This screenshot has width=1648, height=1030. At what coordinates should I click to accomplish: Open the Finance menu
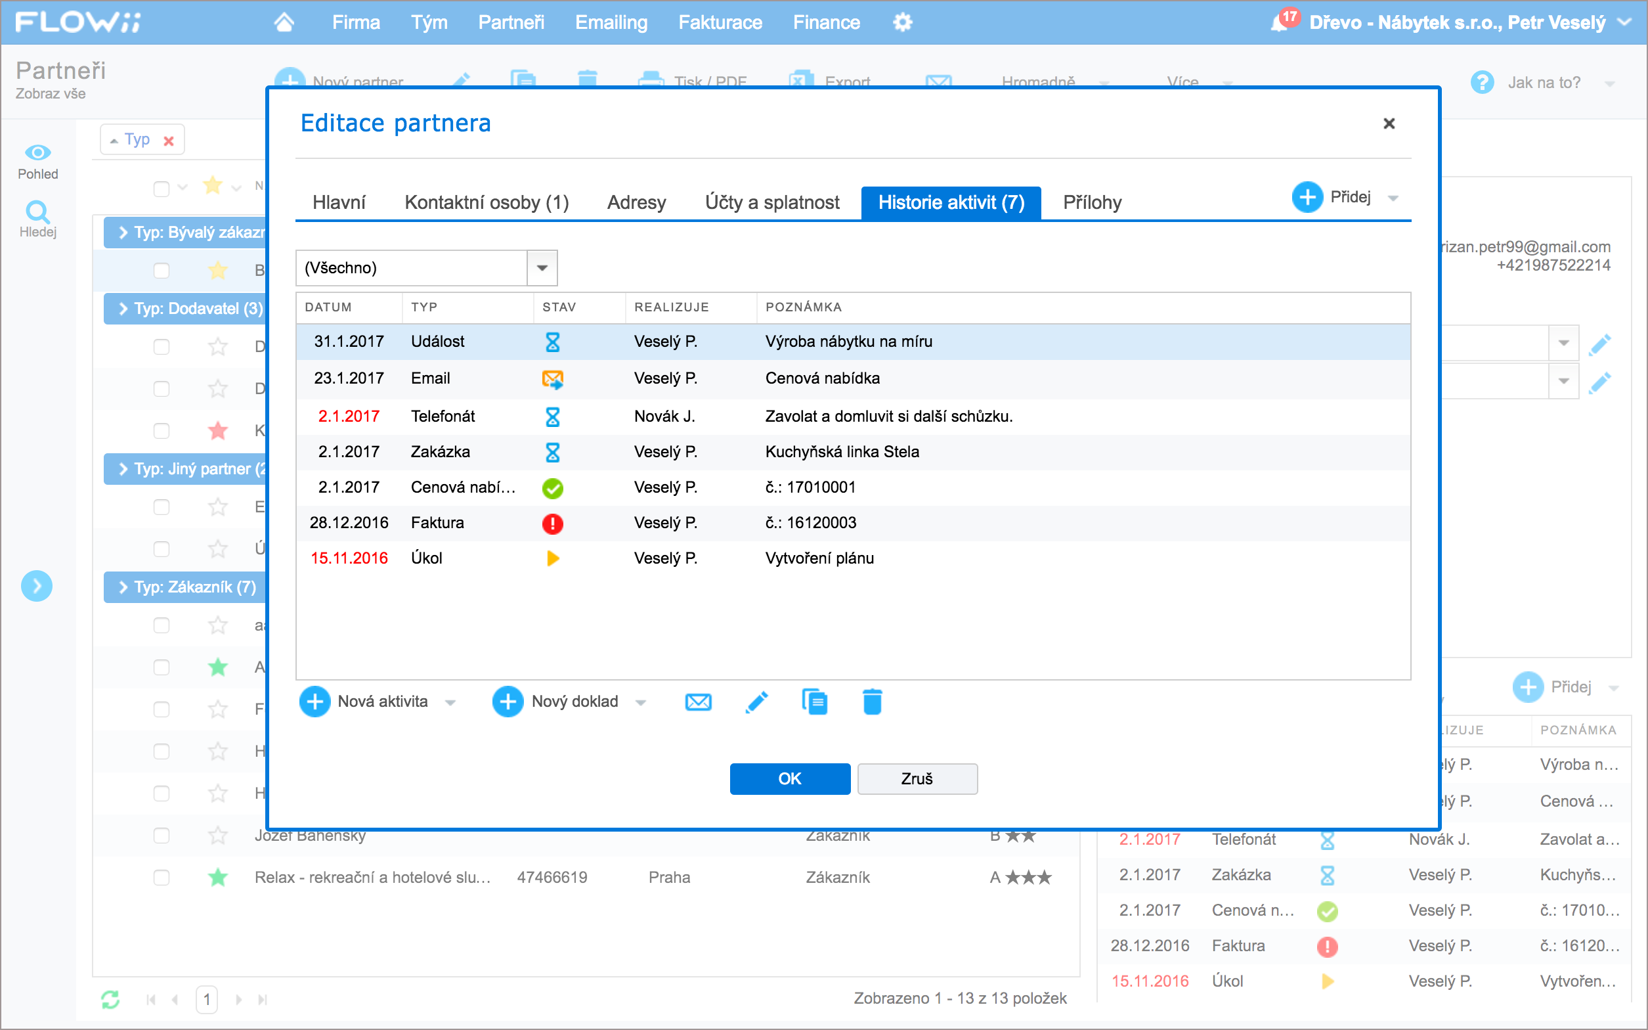tap(827, 22)
